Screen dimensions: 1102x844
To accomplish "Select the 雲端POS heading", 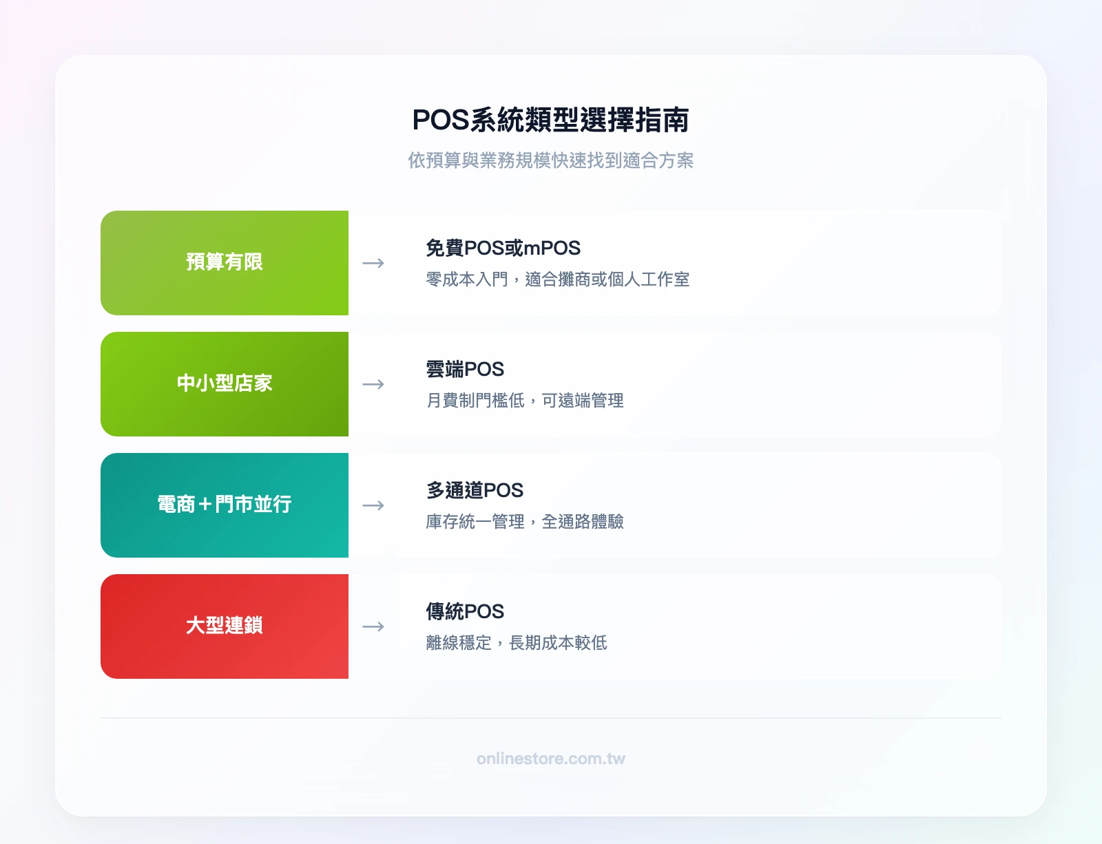I will (464, 369).
